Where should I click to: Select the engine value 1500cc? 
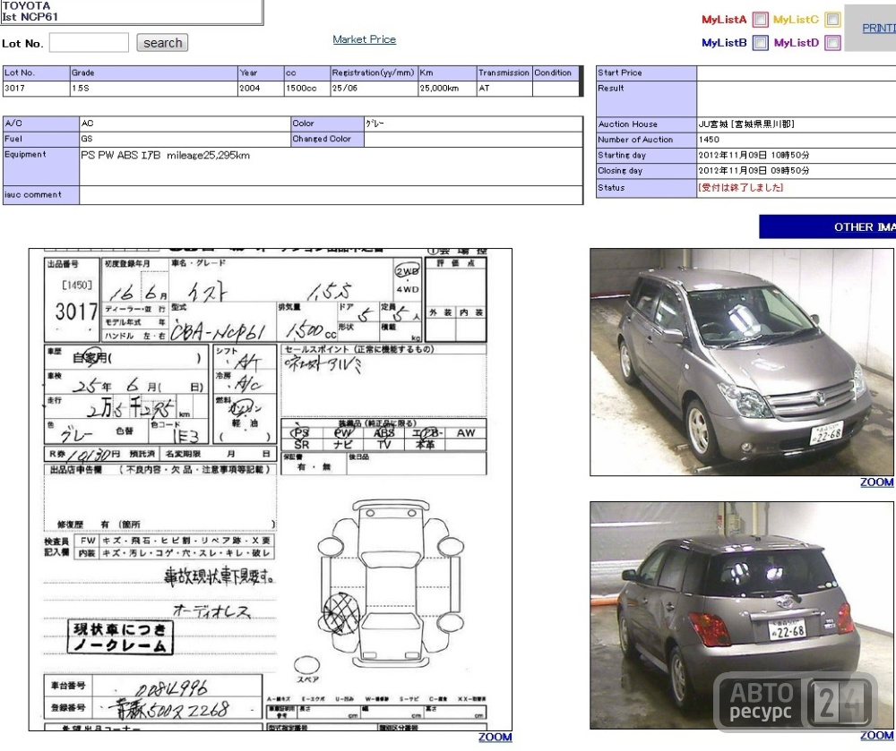pos(301,88)
